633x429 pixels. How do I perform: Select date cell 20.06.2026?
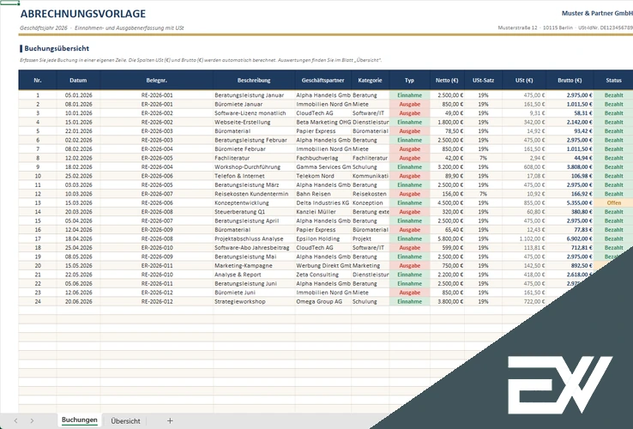pyautogui.click(x=78, y=301)
